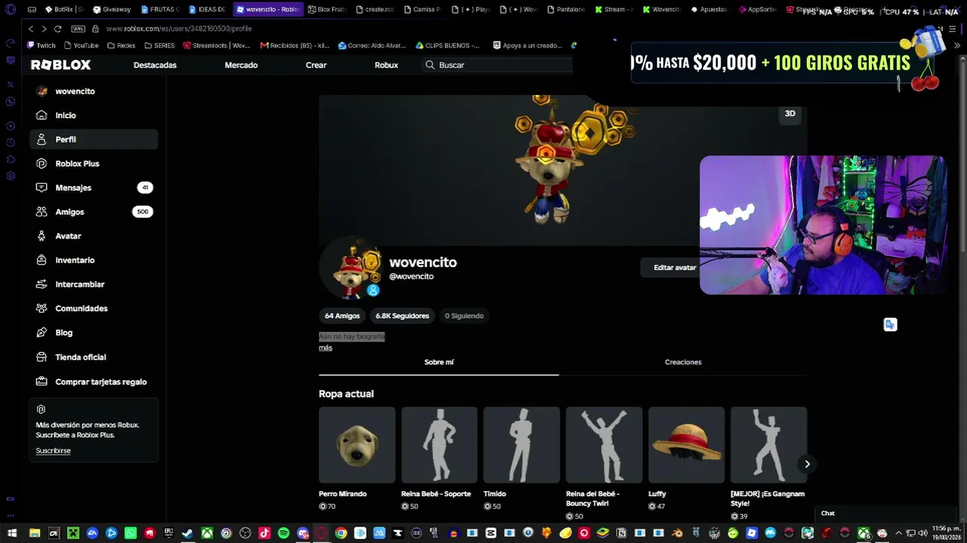Open Google Chrome from the taskbar
This screenshot has height=543, width=967.
point(341,533)
